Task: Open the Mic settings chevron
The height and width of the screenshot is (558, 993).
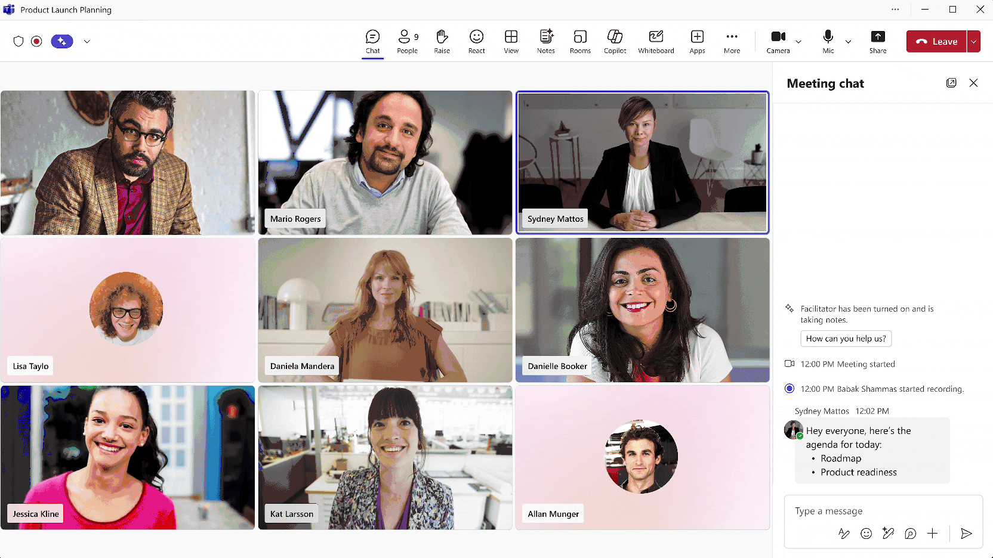Action: point(849,42)
